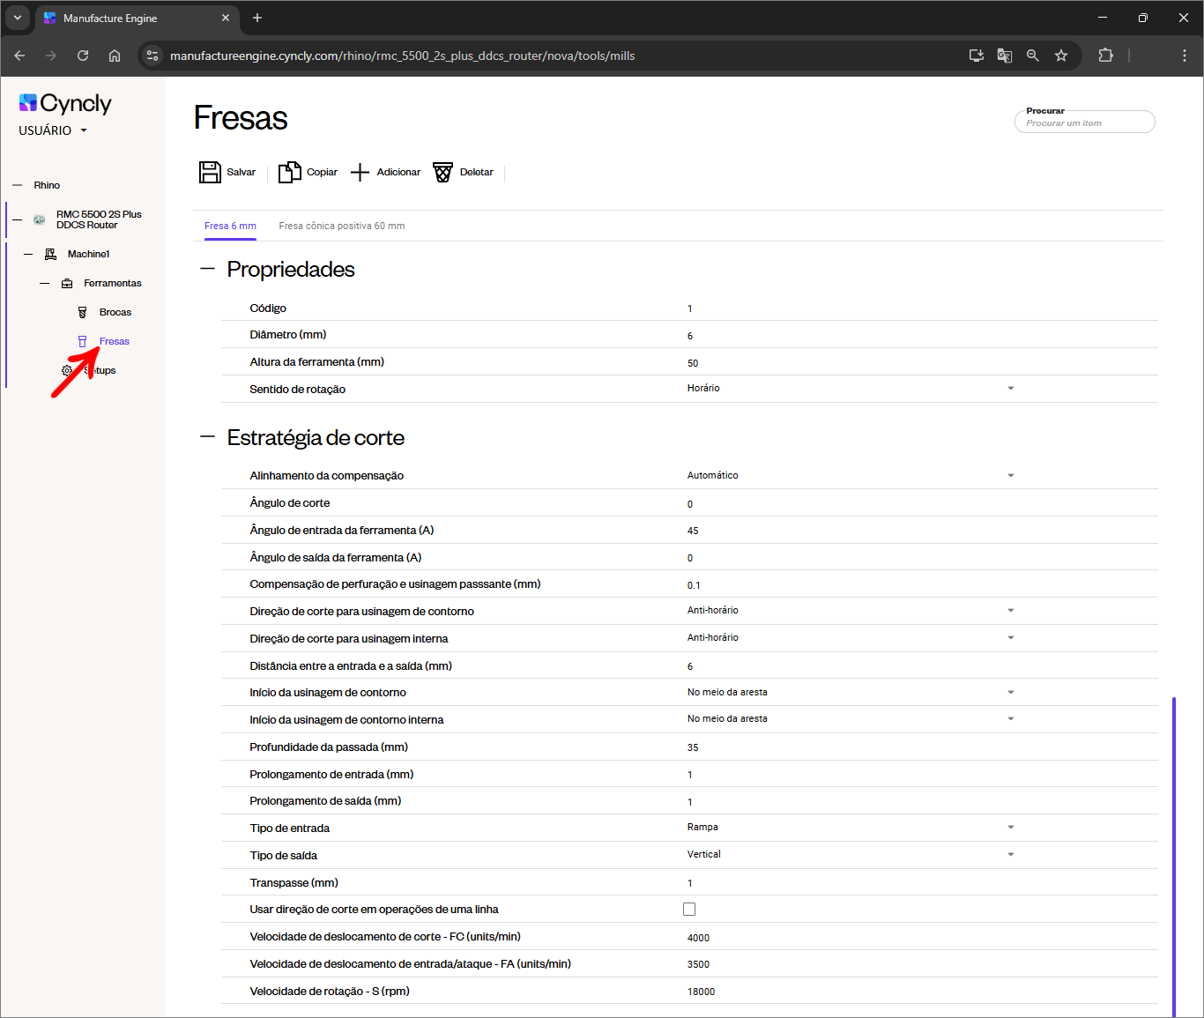This screenshot has height=1018, width=1204.
Task: Click the Salvar floppy disk icon
Action: point(210,172)
